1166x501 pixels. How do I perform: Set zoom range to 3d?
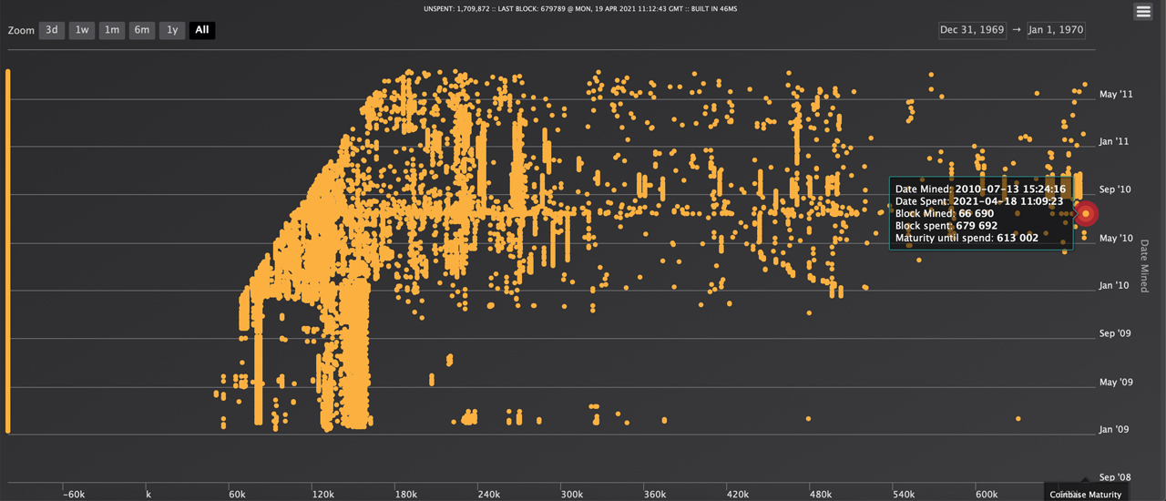click(x=52, y=30)
